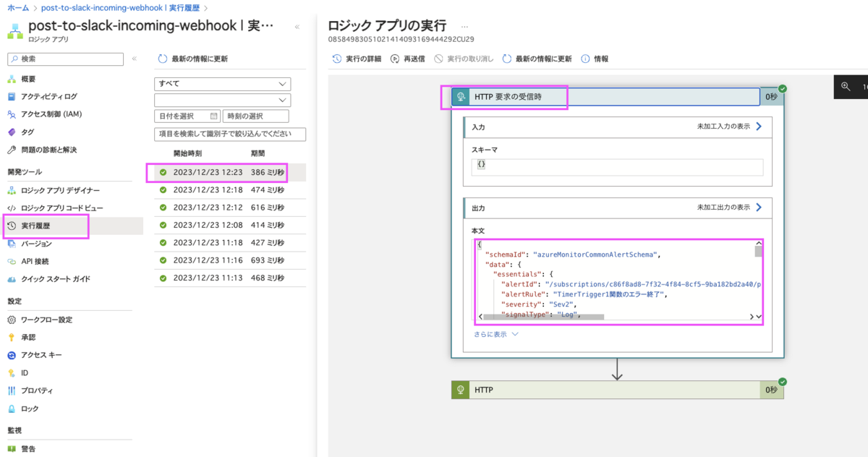Click 再送信 resubmit button
868x457 pixels.
pyautogui.click(x=407, y=59)
